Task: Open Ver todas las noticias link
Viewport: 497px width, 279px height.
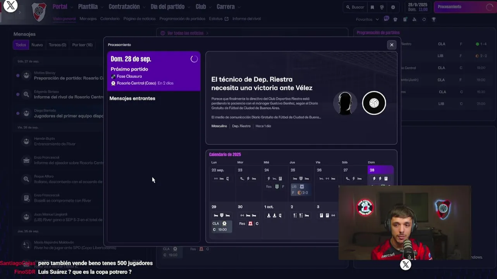Action: (x=185, y=33)
